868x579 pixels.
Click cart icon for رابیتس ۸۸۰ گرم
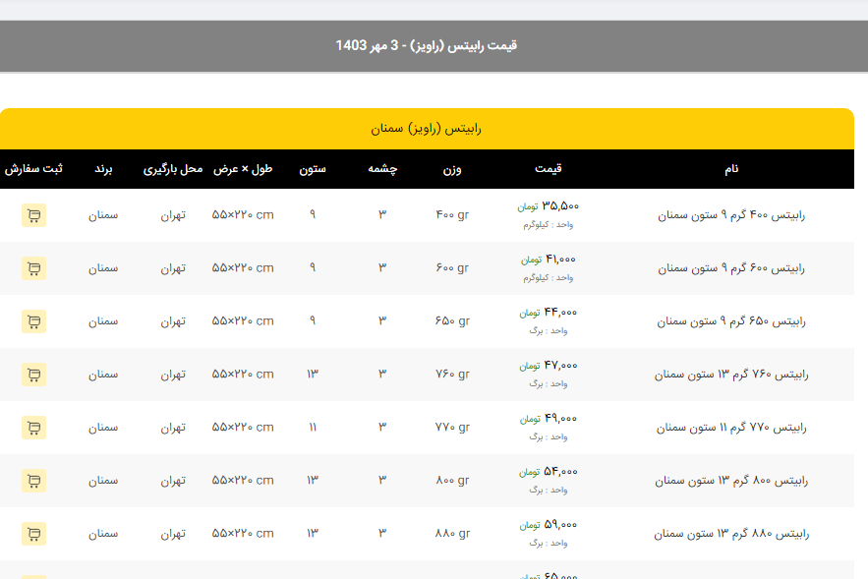point(33,534)
